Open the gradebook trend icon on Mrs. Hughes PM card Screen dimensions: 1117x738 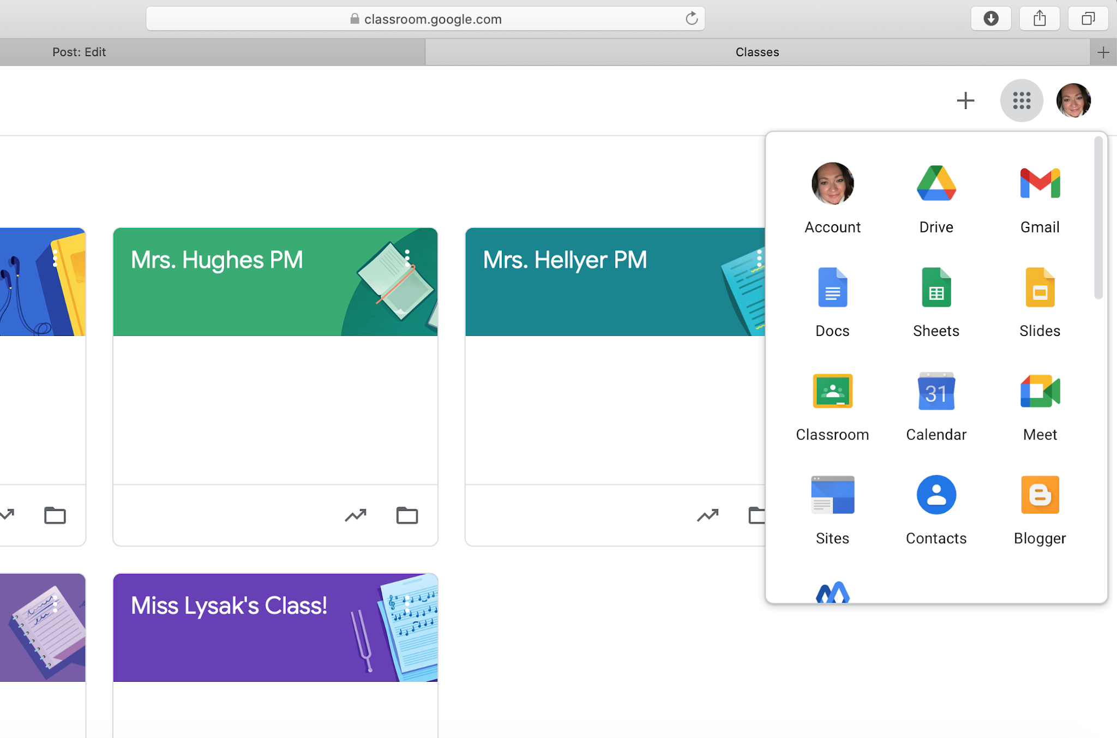[x=356, y=515]
